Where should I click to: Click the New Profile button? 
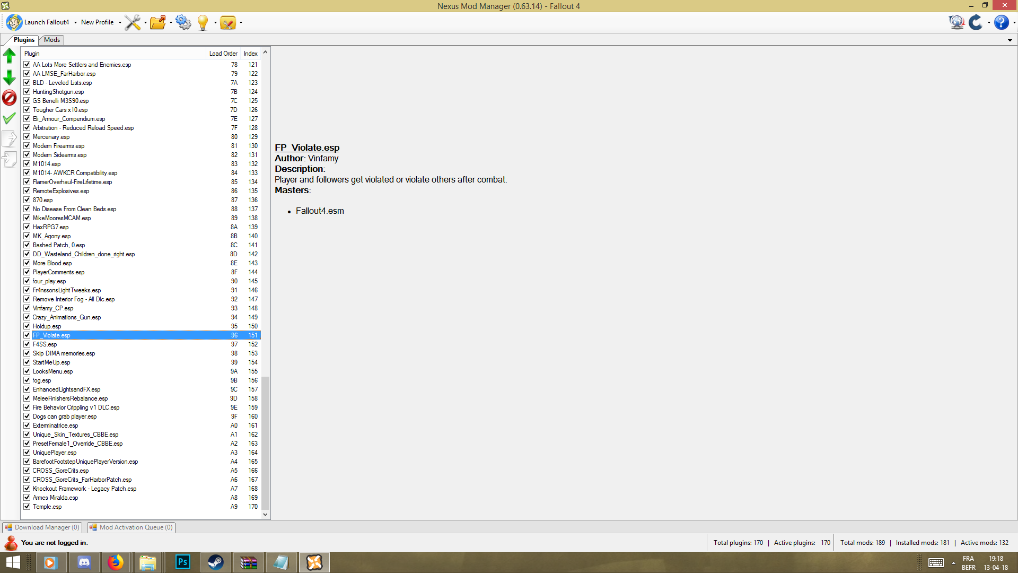98,22
